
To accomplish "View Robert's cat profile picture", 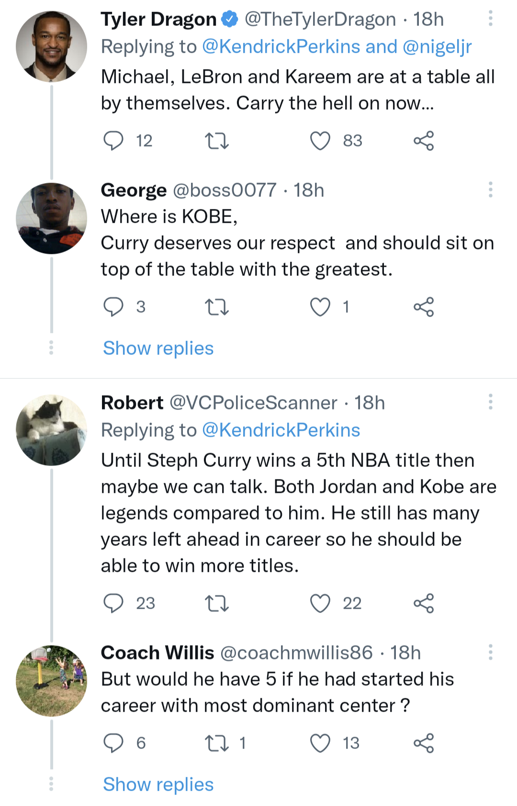I will click(52, 430).
